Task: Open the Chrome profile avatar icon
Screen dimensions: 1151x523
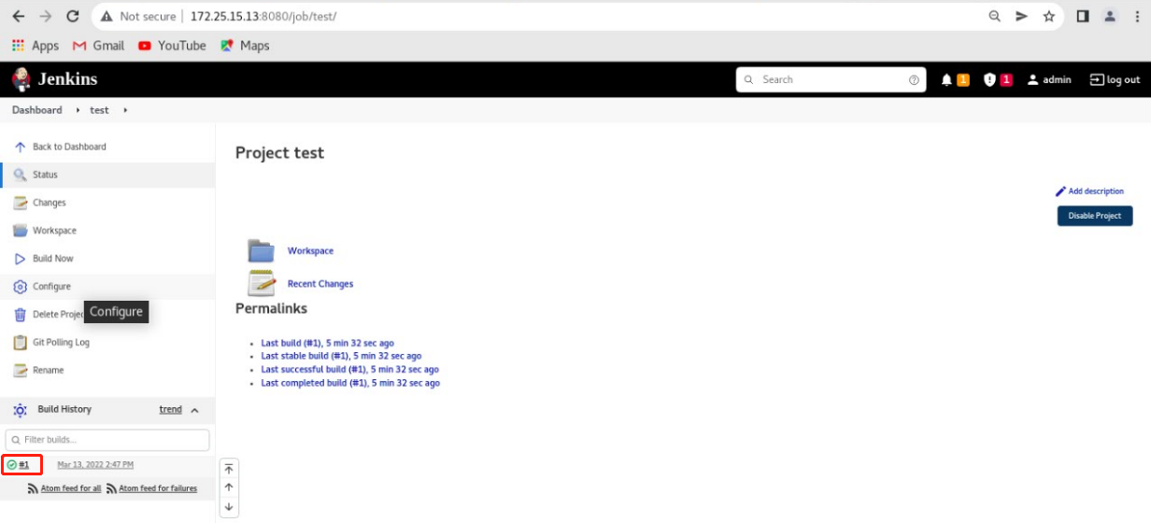Action: (x=1109, y=16)
